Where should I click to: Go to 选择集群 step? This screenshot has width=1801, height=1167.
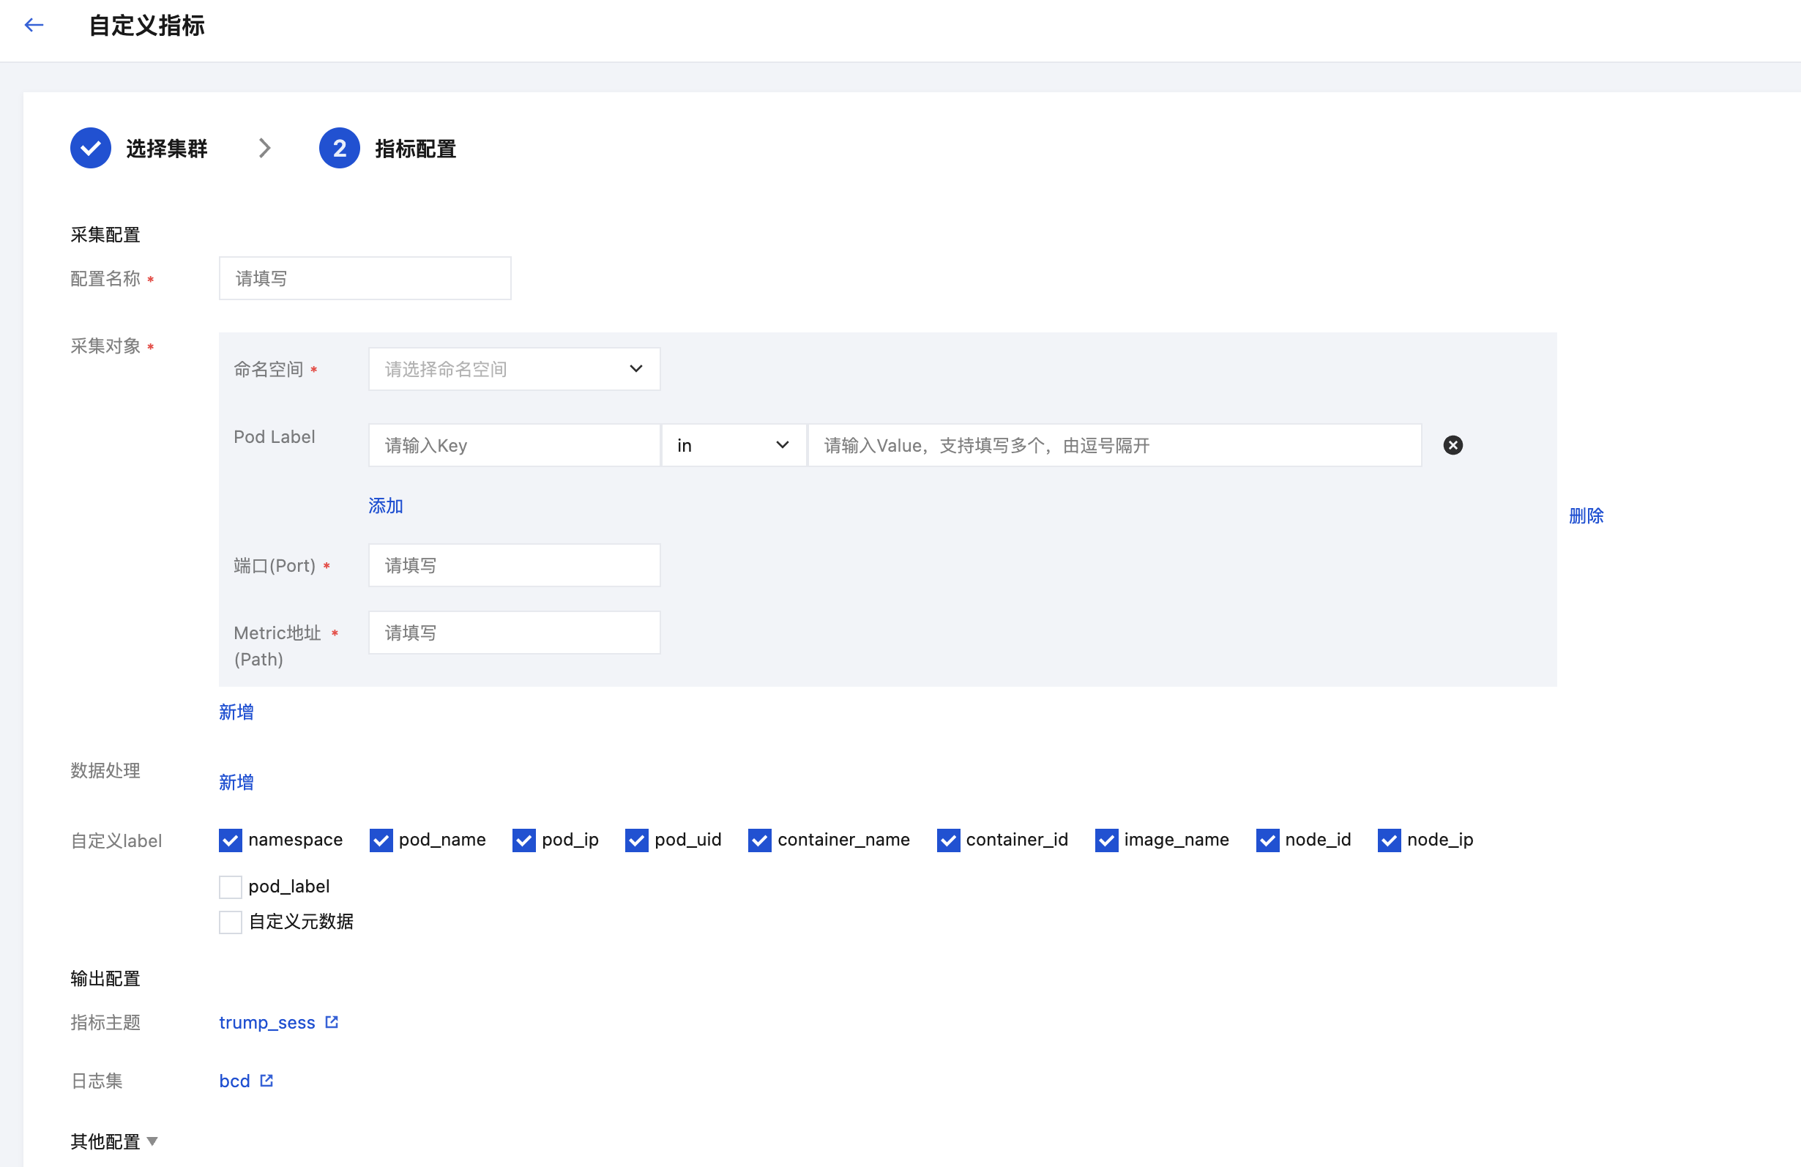pyautogui.click(x=166, y=149)
